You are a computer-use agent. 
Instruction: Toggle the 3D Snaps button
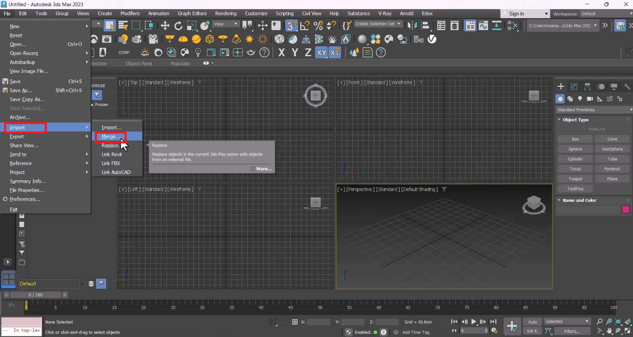click(291, 26)
